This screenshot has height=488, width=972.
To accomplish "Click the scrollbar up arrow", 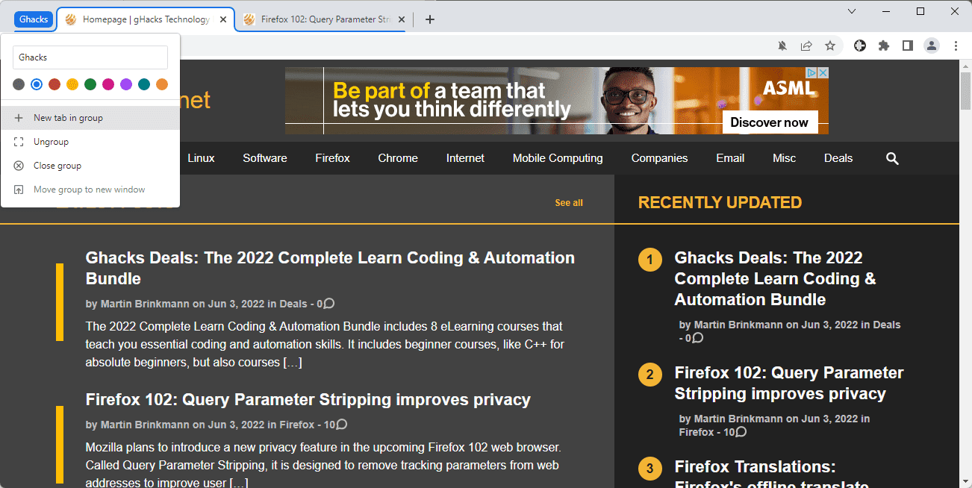I will tap(965, 66).
